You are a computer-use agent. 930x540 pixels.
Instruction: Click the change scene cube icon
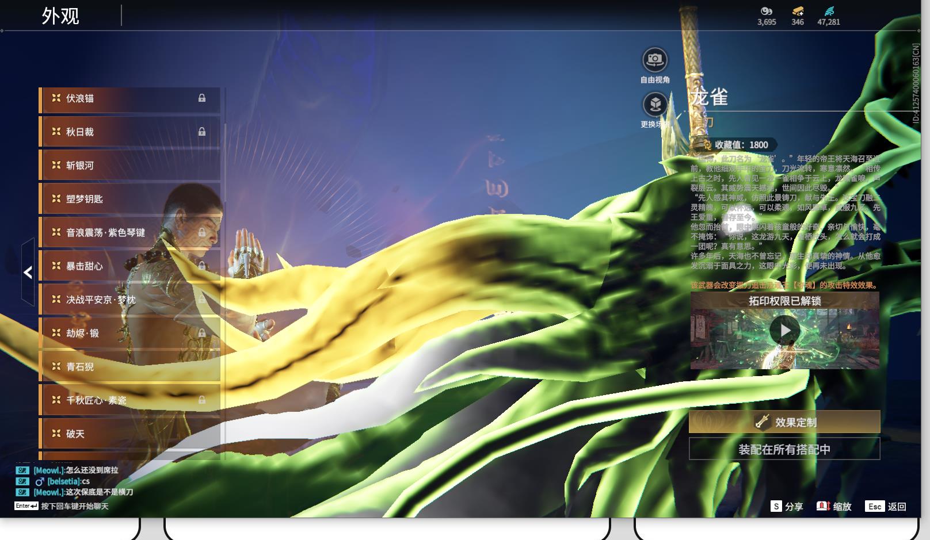pos(654,105)
